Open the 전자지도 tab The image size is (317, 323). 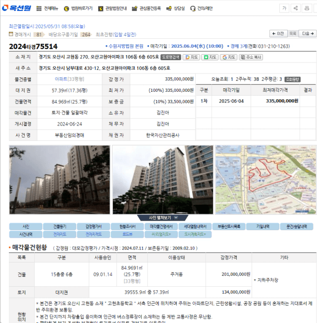point(59,234)
